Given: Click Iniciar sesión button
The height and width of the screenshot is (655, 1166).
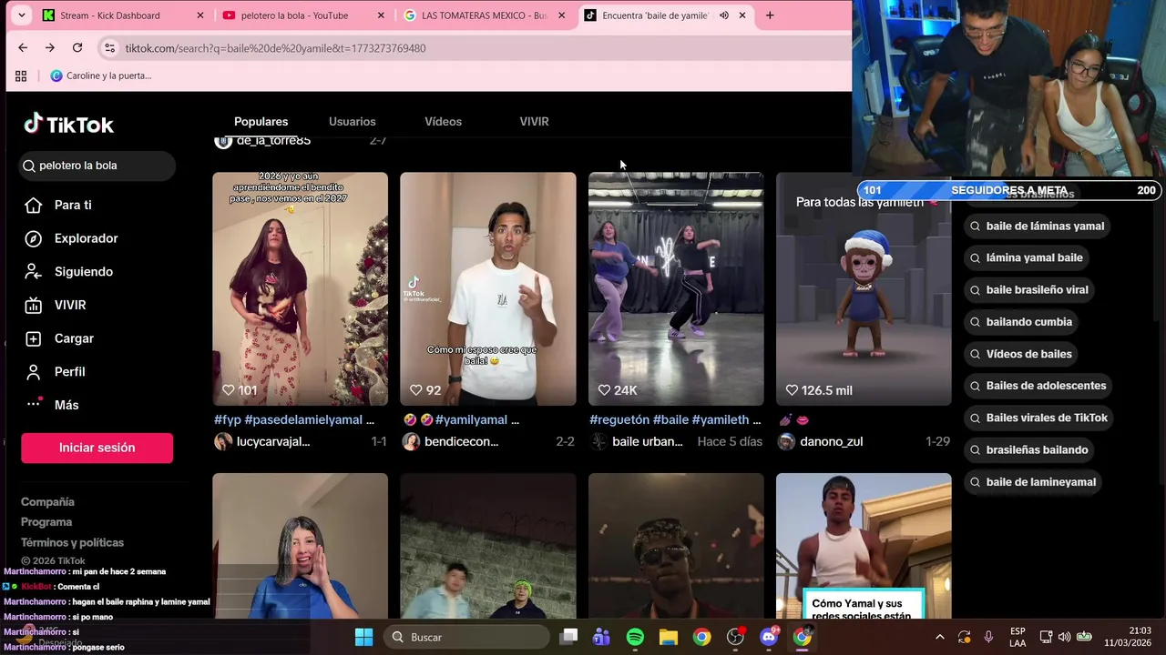Looking at the screenshot, I should coord(97,448).
